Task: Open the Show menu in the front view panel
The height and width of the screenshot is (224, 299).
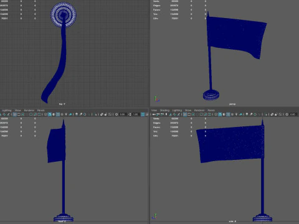Action: [x=18, y=110]
